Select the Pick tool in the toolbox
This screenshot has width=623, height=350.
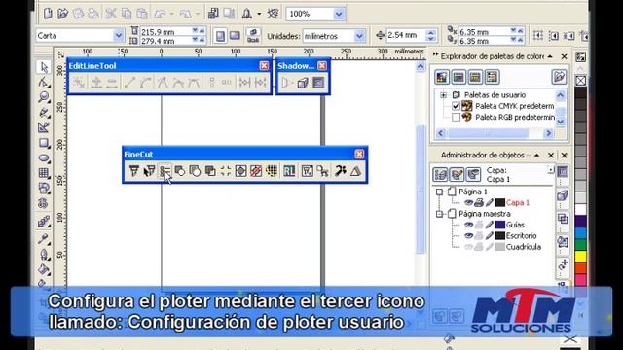click(x=44, y=67)
